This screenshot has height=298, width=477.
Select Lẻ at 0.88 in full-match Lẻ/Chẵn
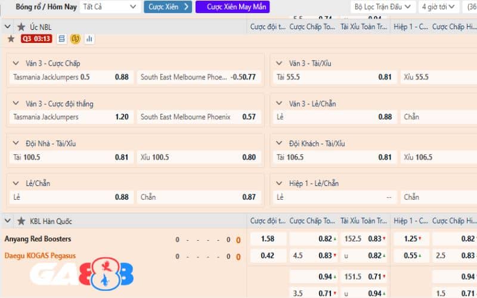71,197
